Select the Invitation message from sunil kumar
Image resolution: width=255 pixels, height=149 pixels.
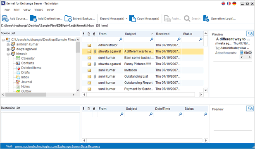coord(143,70)
